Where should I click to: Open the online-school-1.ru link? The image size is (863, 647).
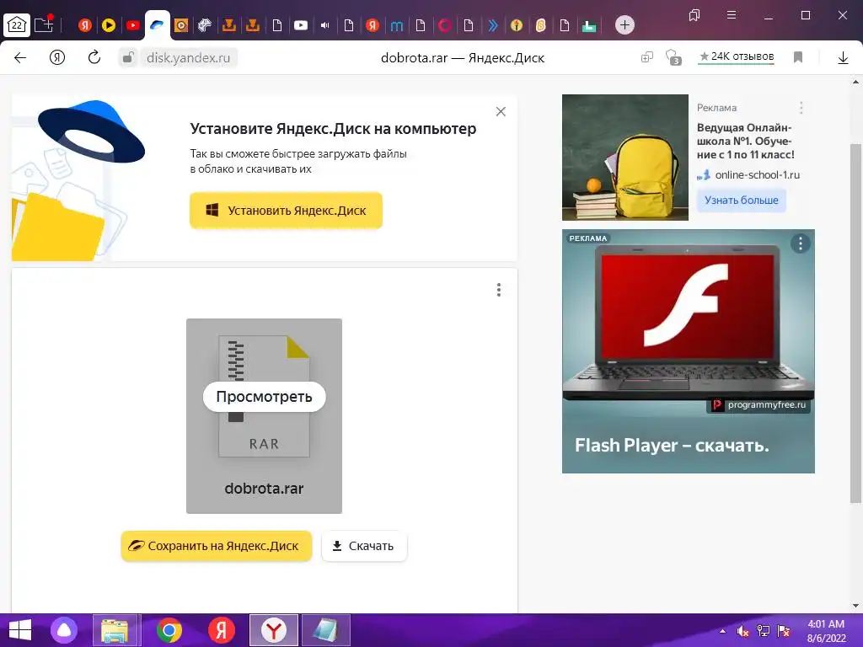pos(757,175)
